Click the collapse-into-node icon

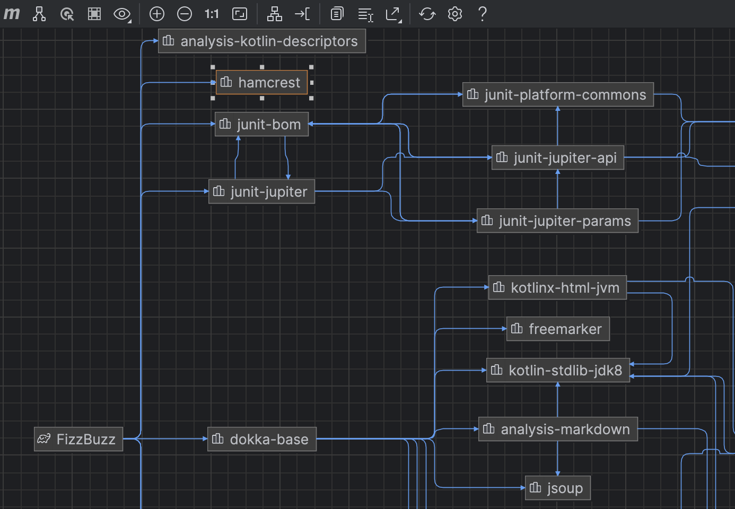coord(302,14)
